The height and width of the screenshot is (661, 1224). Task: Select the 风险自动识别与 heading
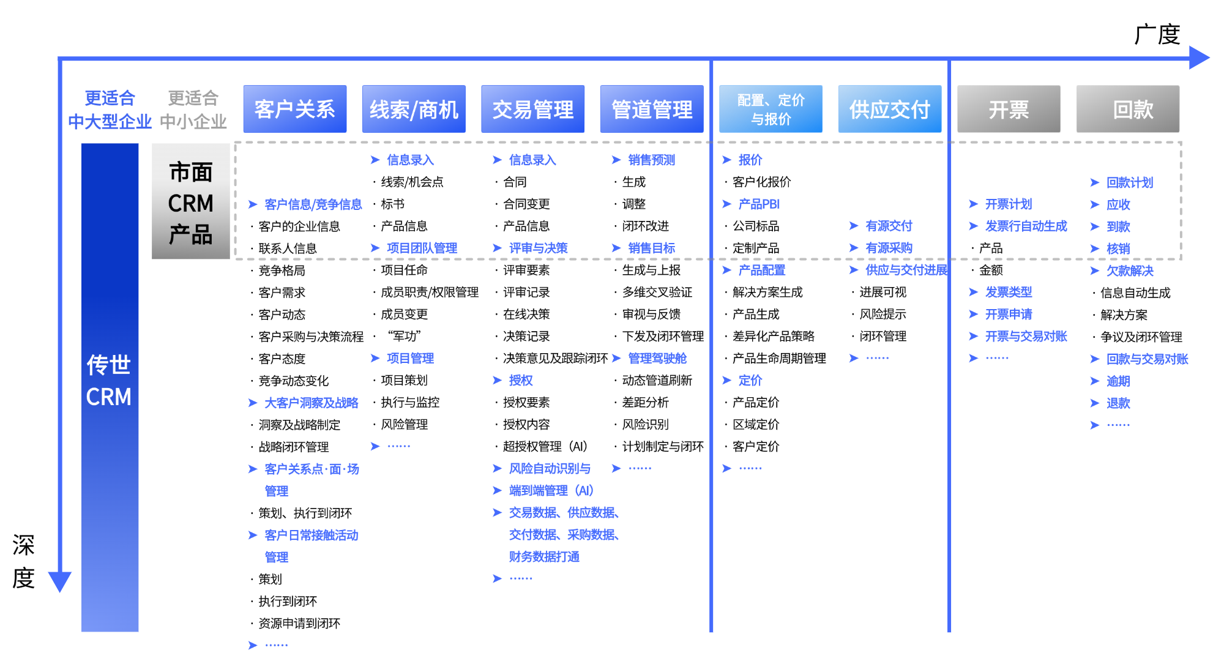click(550, 468)
